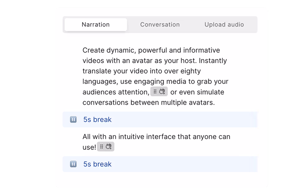Image resolution: width=303 pixels, height=195 pixels.
Task: Select the Upload audio tab
Action: 224,24
